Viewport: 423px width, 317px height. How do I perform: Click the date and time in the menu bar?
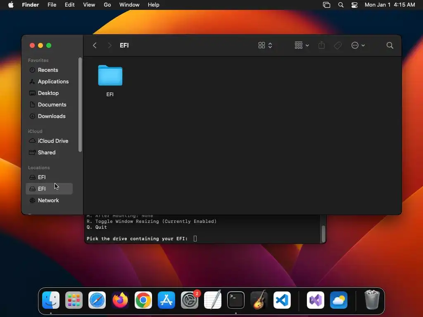(390, 5)
